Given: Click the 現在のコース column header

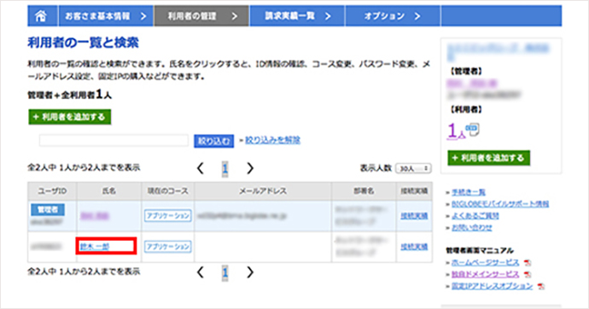Looking at the screenshot, I should pos(168,191).
